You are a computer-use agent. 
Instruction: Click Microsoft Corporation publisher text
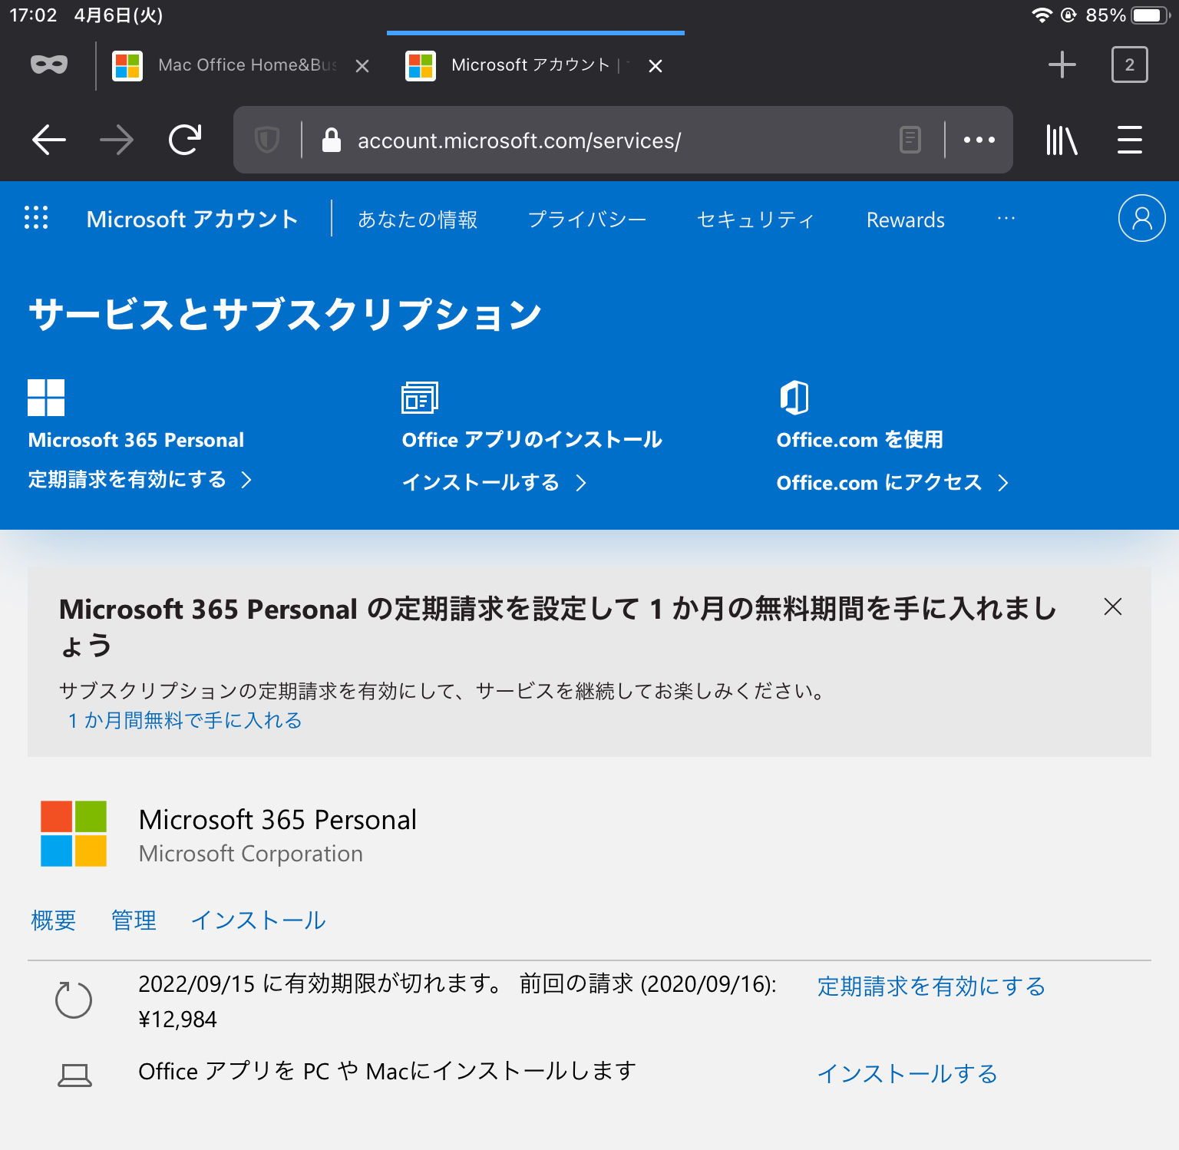[x=251, y=854]
